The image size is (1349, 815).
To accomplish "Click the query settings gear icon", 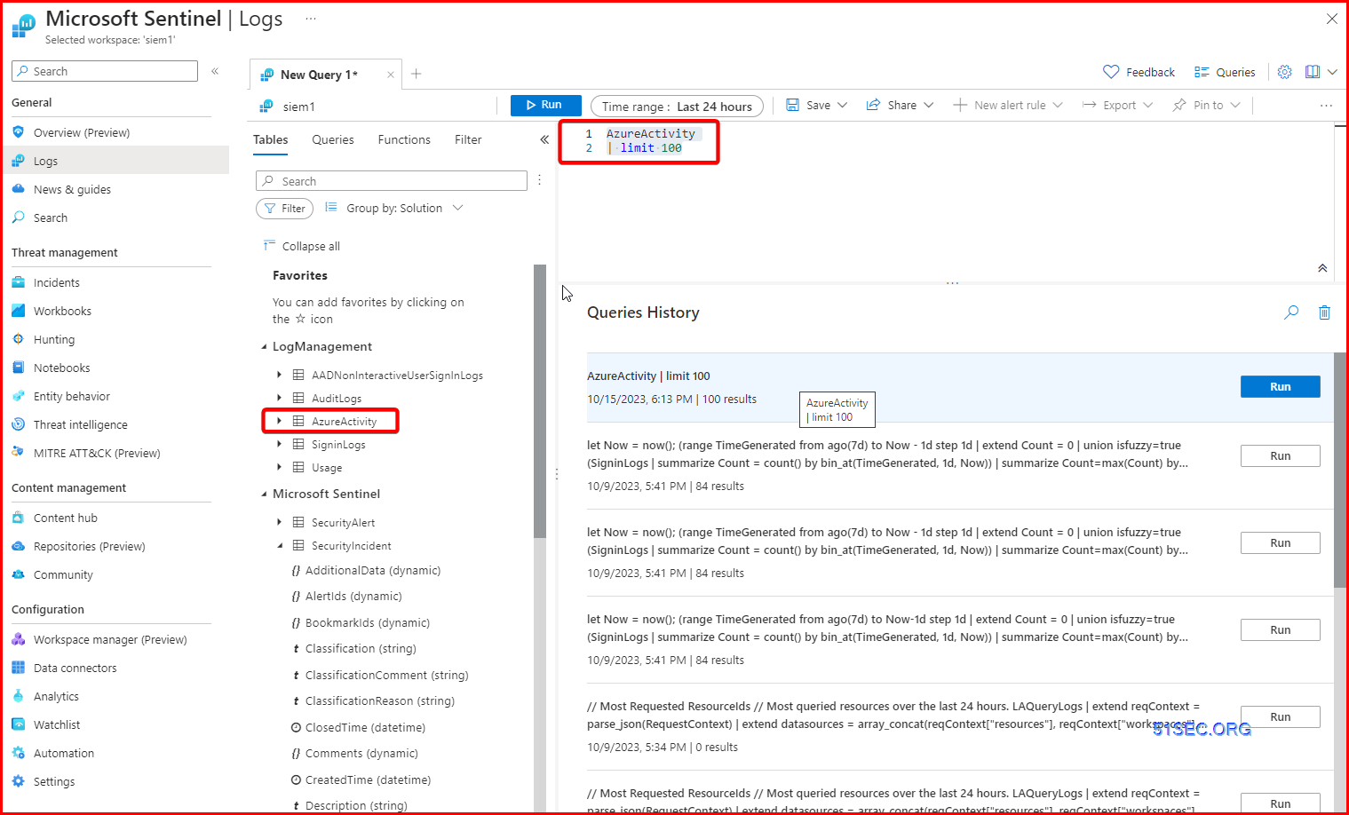I will click(1284, 72).
